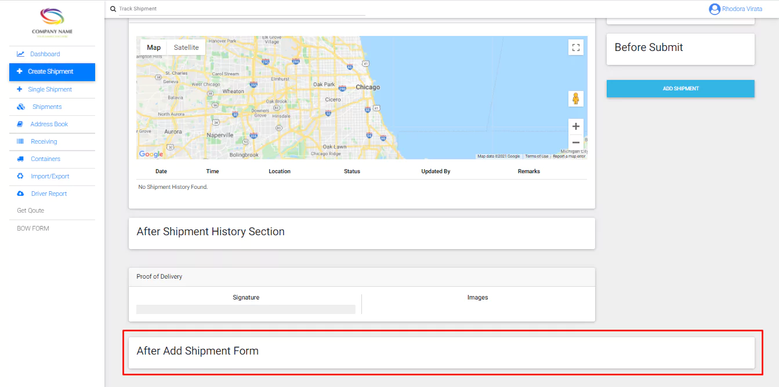Select the Map view tab
The height and width of the screenshot is (387, 779).
[154, 48]
